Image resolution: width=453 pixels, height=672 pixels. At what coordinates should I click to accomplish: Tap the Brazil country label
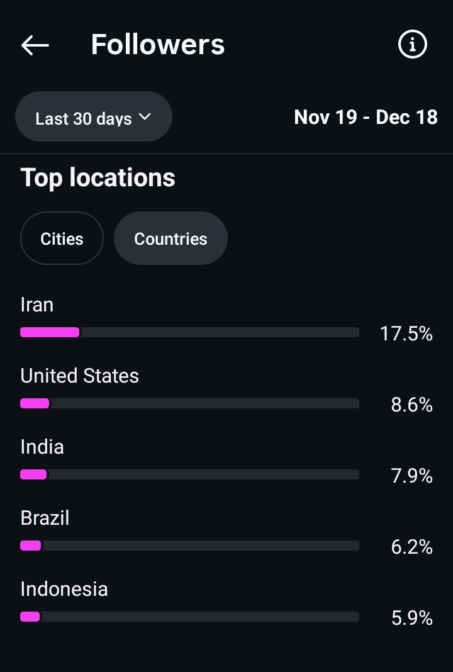pos(45,518)
